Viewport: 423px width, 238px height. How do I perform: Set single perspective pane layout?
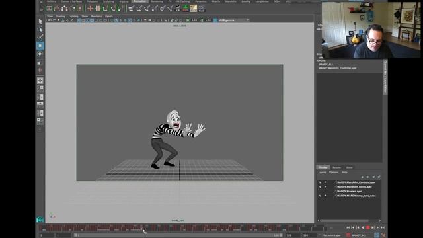coord(40,81)
